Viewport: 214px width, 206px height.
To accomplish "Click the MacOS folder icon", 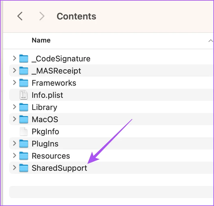I will [24, 119].
